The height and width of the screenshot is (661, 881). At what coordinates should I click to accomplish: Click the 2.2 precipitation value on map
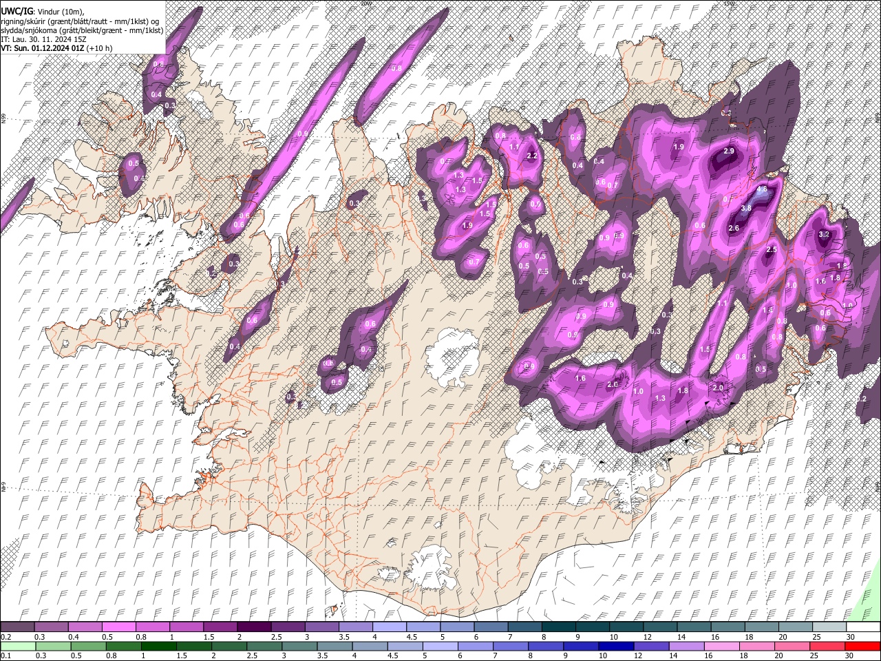pos(531,156)
